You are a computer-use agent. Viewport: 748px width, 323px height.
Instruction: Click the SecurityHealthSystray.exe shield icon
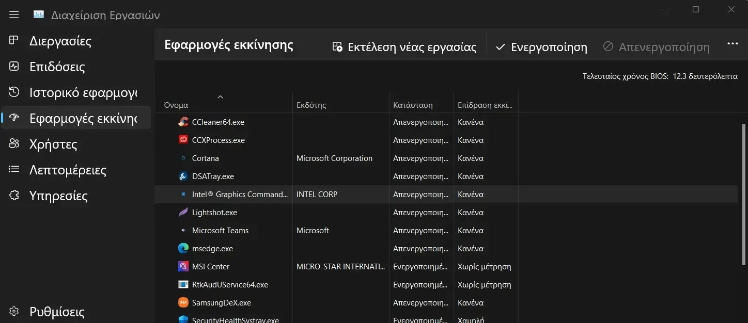[x=183, y=320]
